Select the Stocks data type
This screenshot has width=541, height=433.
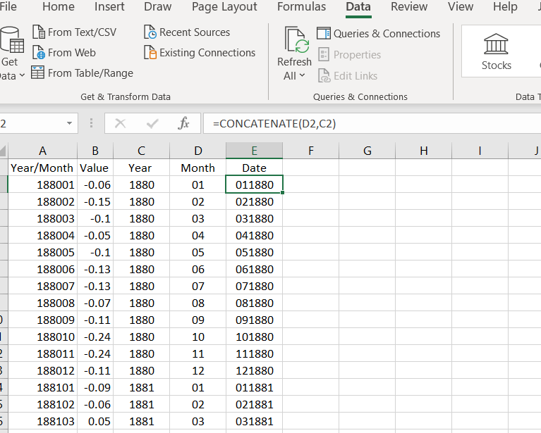click(496, 52)
